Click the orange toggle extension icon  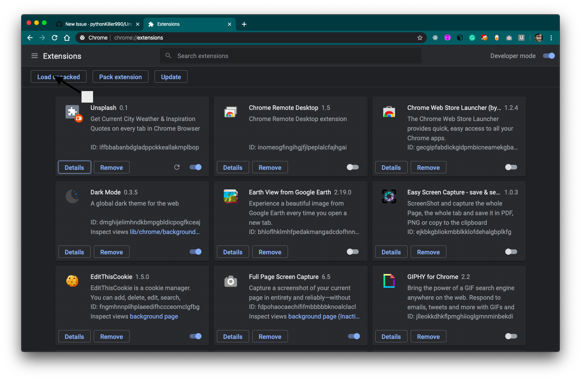click(497, 38)
